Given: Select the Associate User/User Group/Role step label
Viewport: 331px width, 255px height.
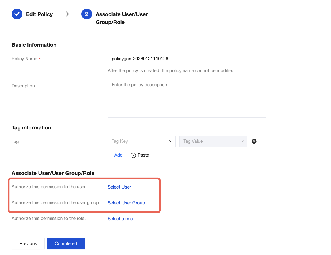Looking at the screenshot, I should (122, 18).
